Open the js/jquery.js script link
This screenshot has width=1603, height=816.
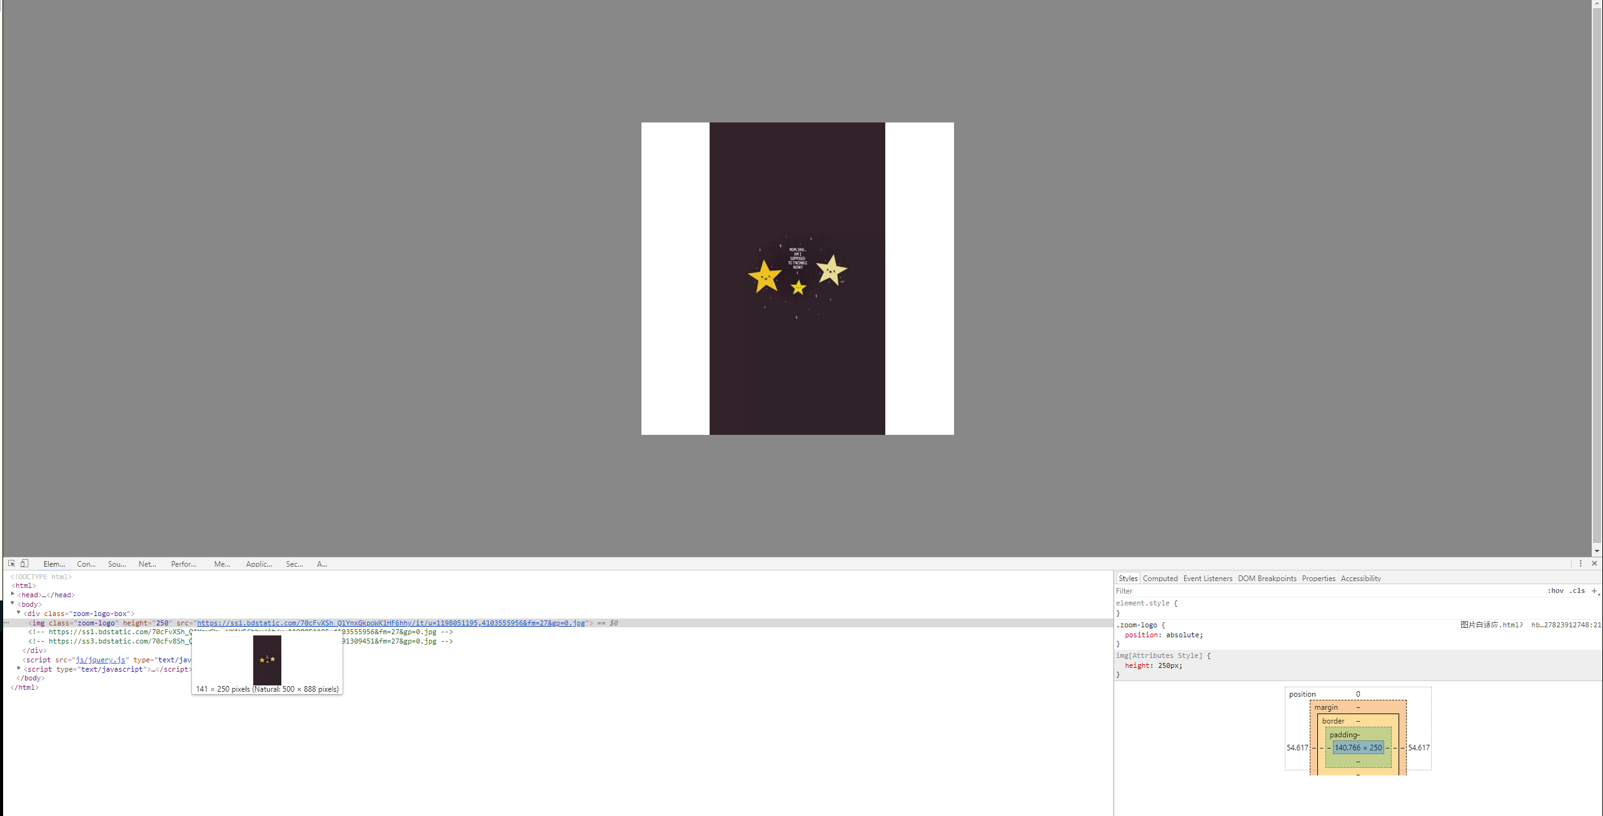point(100,660)
